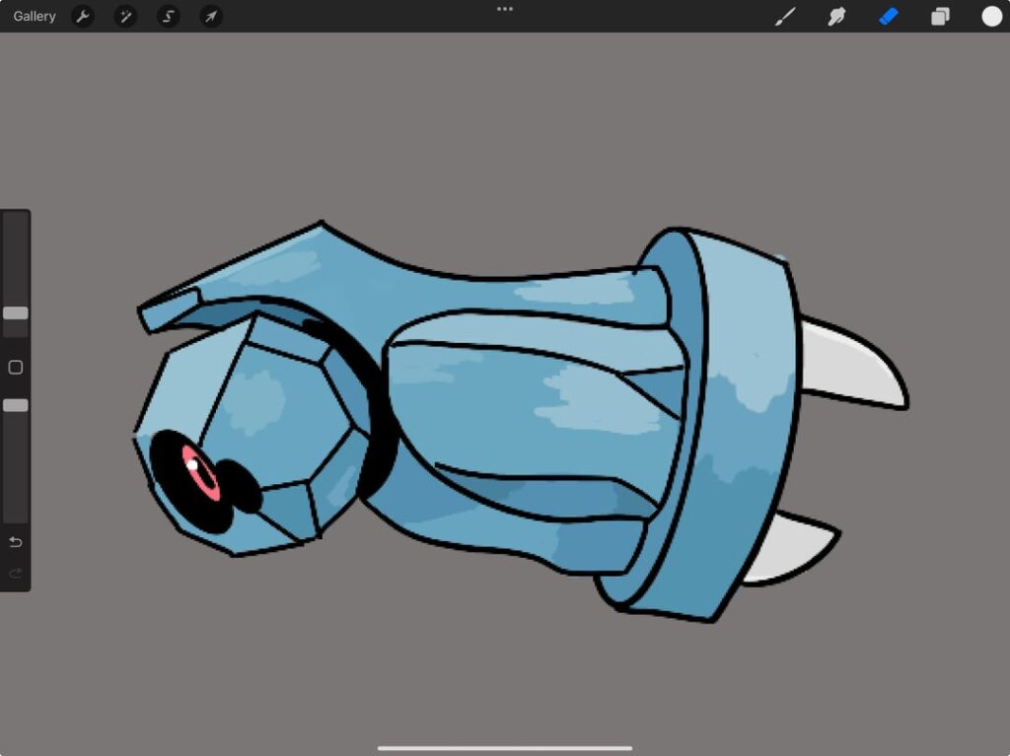This screenshot has height=756, width=1010.
Task: Open the white color picker circle
Action: 991,16
